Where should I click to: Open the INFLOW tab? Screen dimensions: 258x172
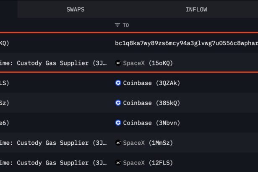click(x=196, y=9)
